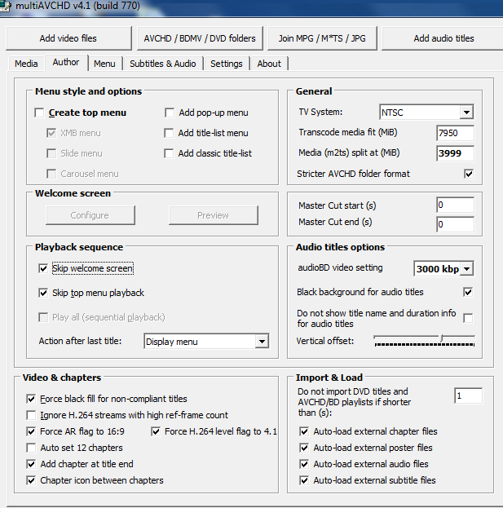The height and width of the screenshot is (508, 503).
Task: Toggle Auto-load external poster files
Action: tap(304, 448)
